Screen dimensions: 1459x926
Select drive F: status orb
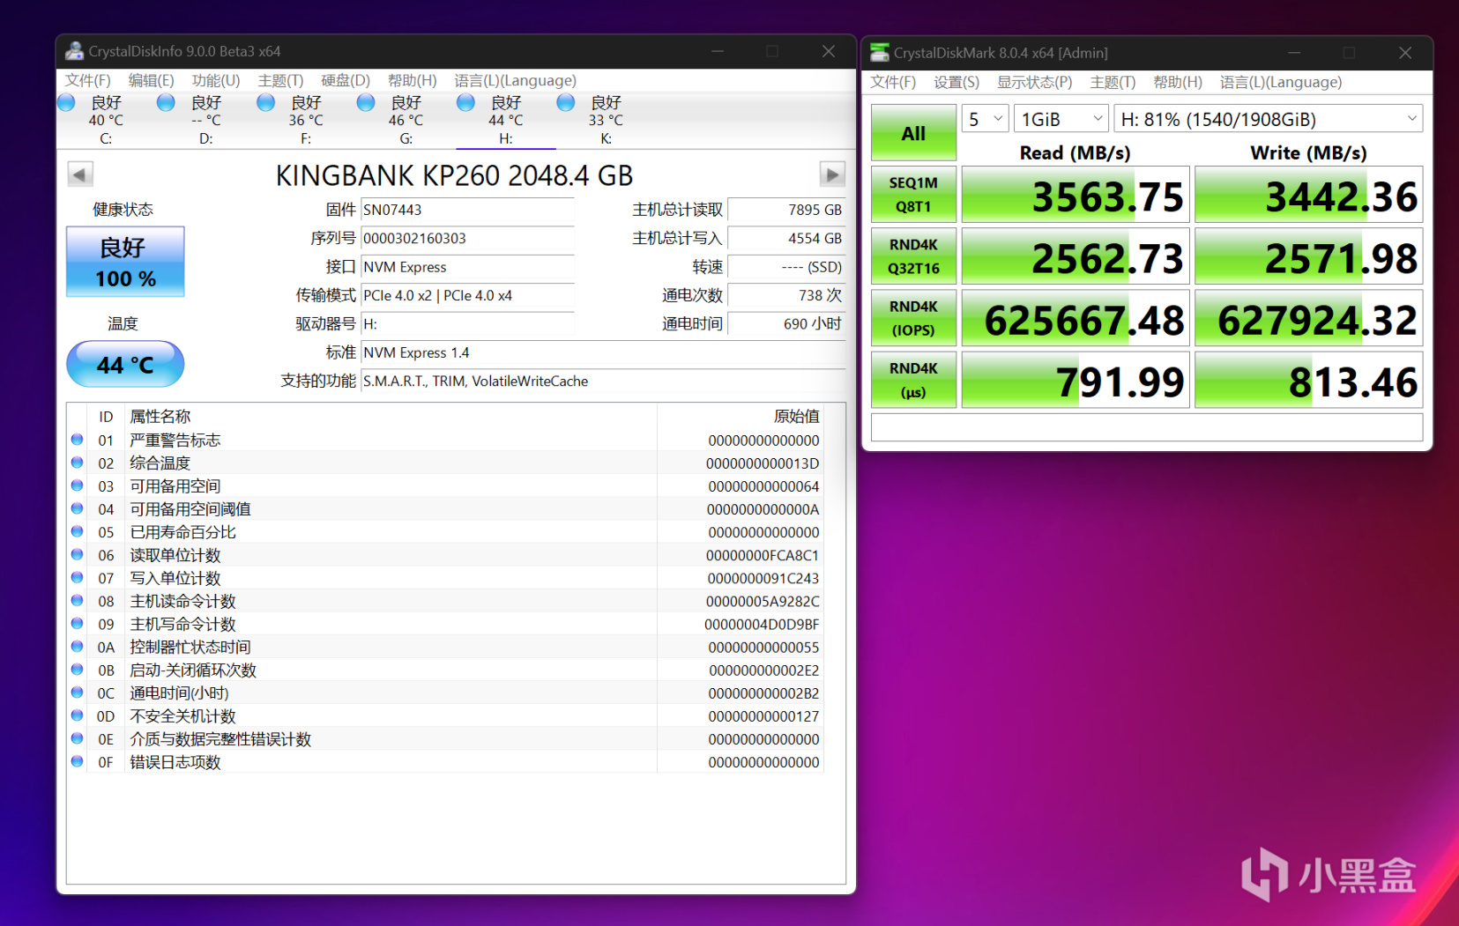(x=265, y=103)
